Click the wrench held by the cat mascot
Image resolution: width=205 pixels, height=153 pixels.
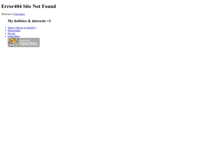pos(10,44)
